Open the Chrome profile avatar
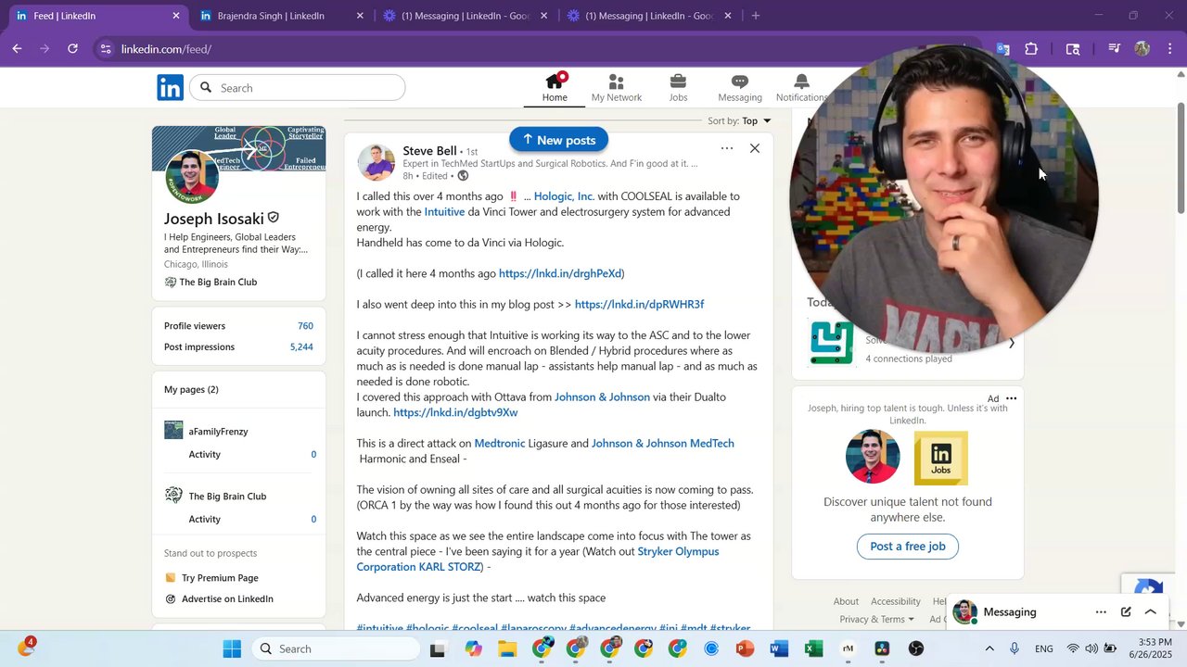Screen dimensions: 1187x667 [1142, 49]
